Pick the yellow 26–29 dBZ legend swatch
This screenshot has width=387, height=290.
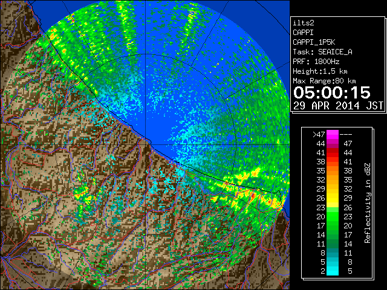(333, 198)
